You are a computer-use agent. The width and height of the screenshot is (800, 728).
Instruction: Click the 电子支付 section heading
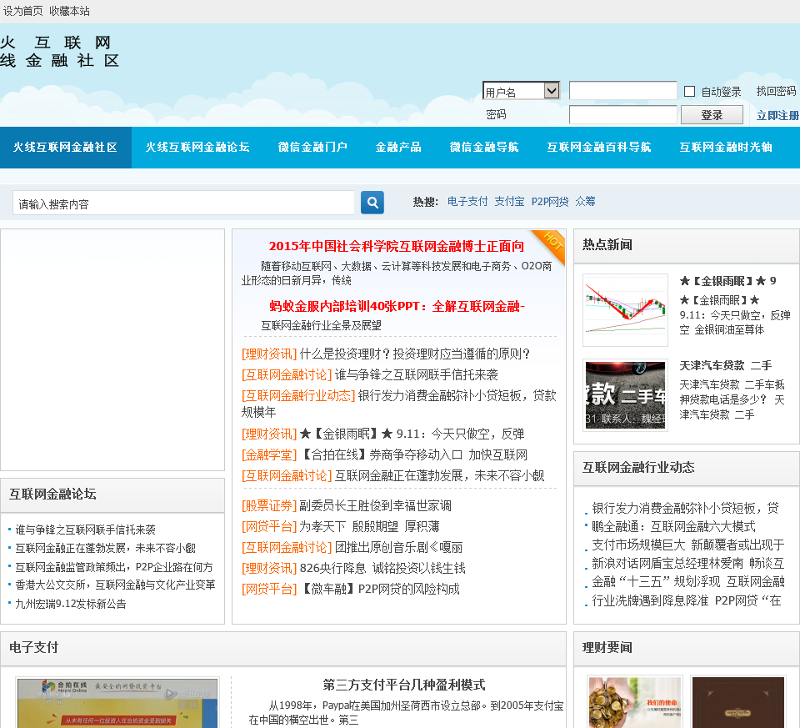33,647
